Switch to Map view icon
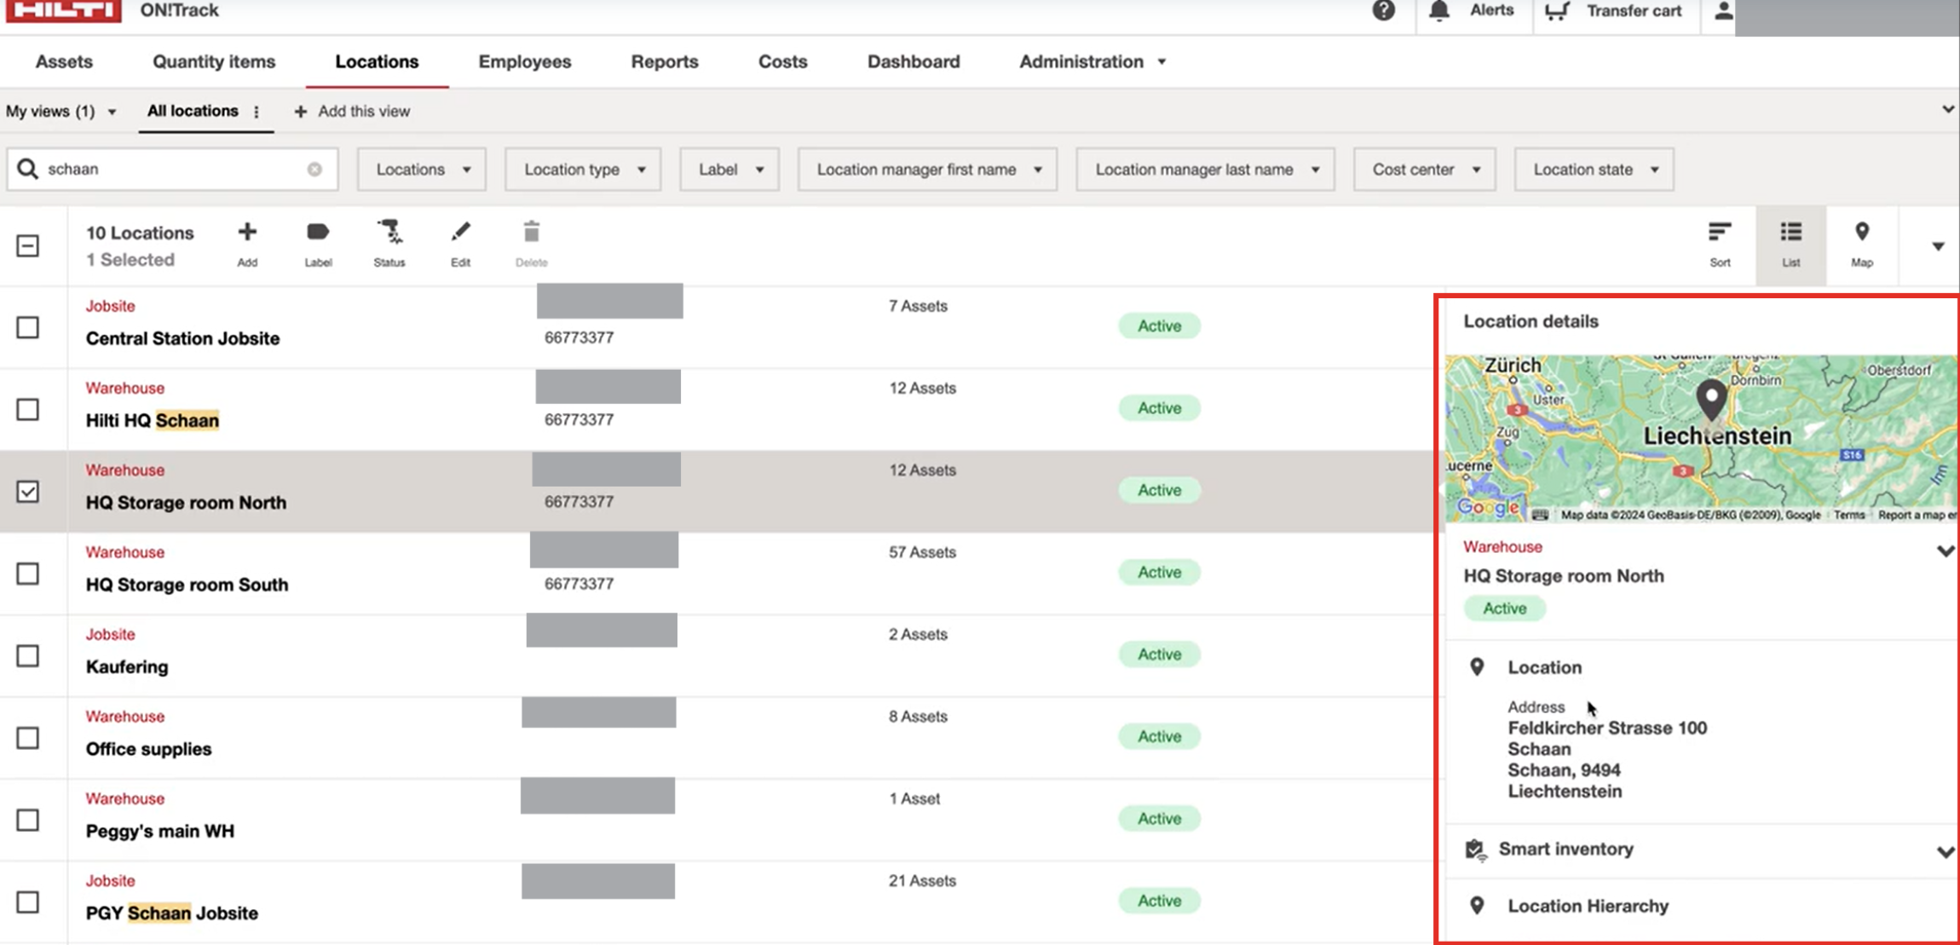The height and width of the screenshot is (945, 1960). 1862,232
